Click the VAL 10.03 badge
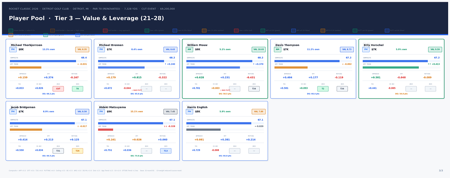This screenshot has width=450, height=178. pyautogui.click(x=259, y=49)
